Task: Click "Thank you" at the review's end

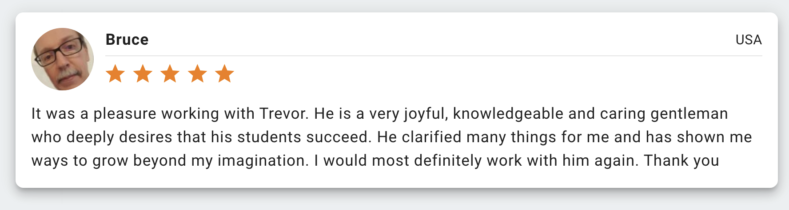Action: point(681,160)
